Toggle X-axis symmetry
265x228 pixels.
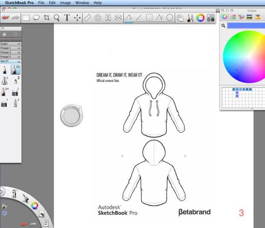click(x=108, y=18)
